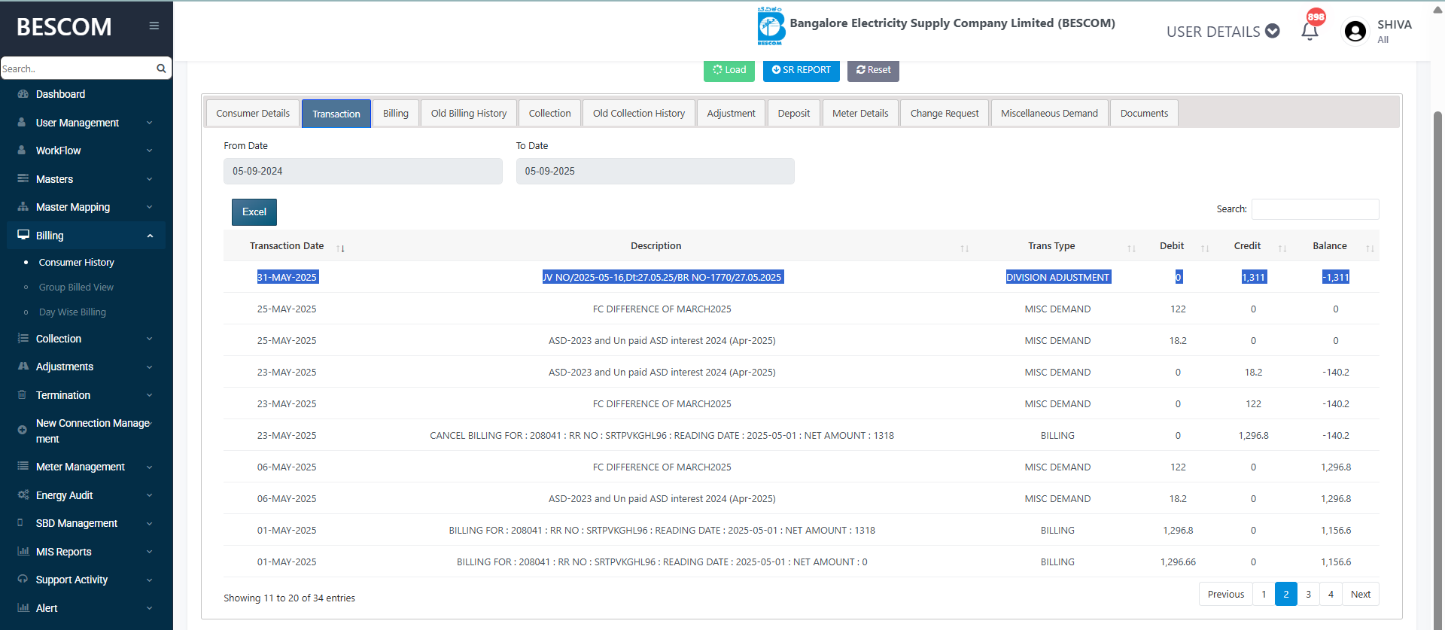The image size is (1445, 630).
Task: Expand the Meter Management chevron
Action: point(150,467)
